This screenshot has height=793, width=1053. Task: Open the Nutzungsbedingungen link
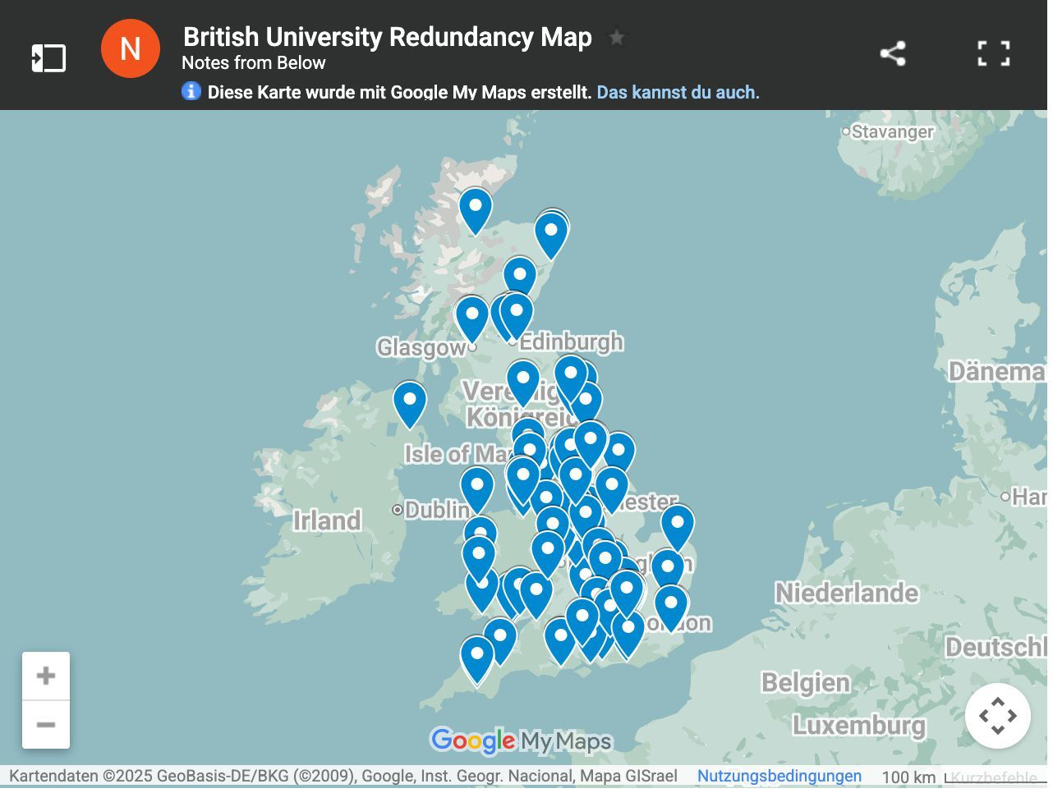click(x=779, y=776)
